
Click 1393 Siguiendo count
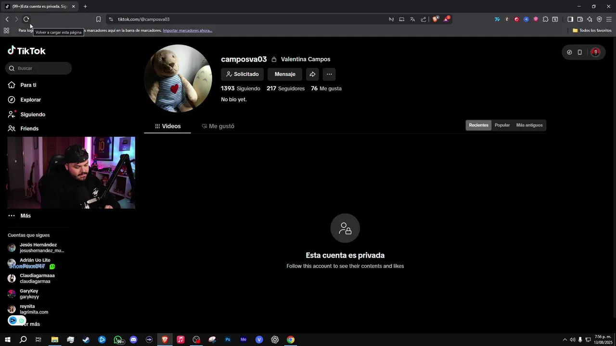(x=241, y=88)
